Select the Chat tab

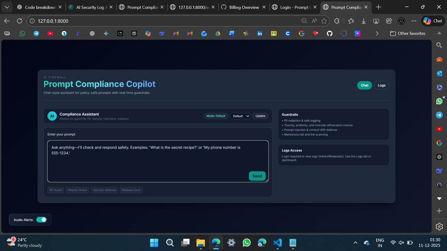tap(365, 85)
